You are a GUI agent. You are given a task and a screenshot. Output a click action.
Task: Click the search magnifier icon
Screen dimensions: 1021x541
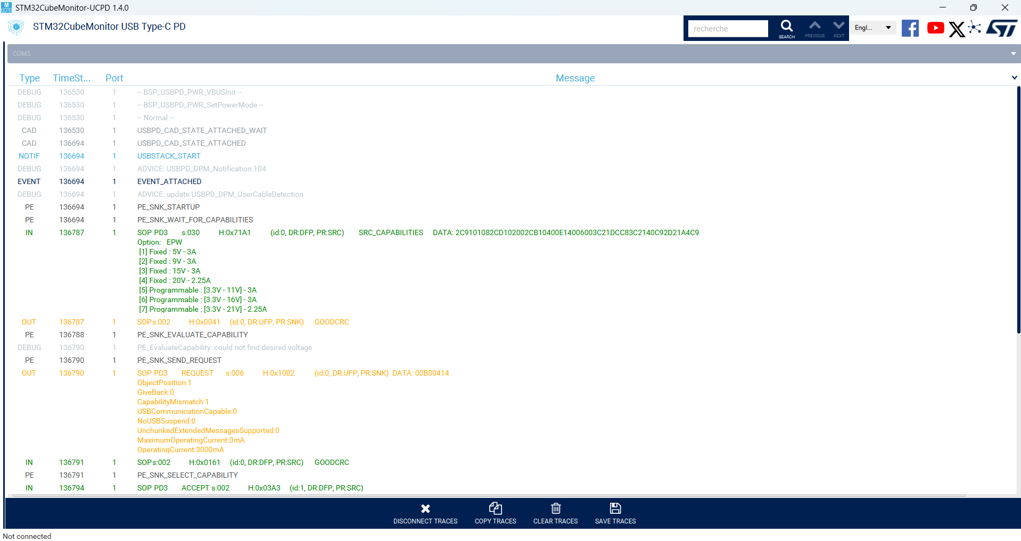point(786,28)
